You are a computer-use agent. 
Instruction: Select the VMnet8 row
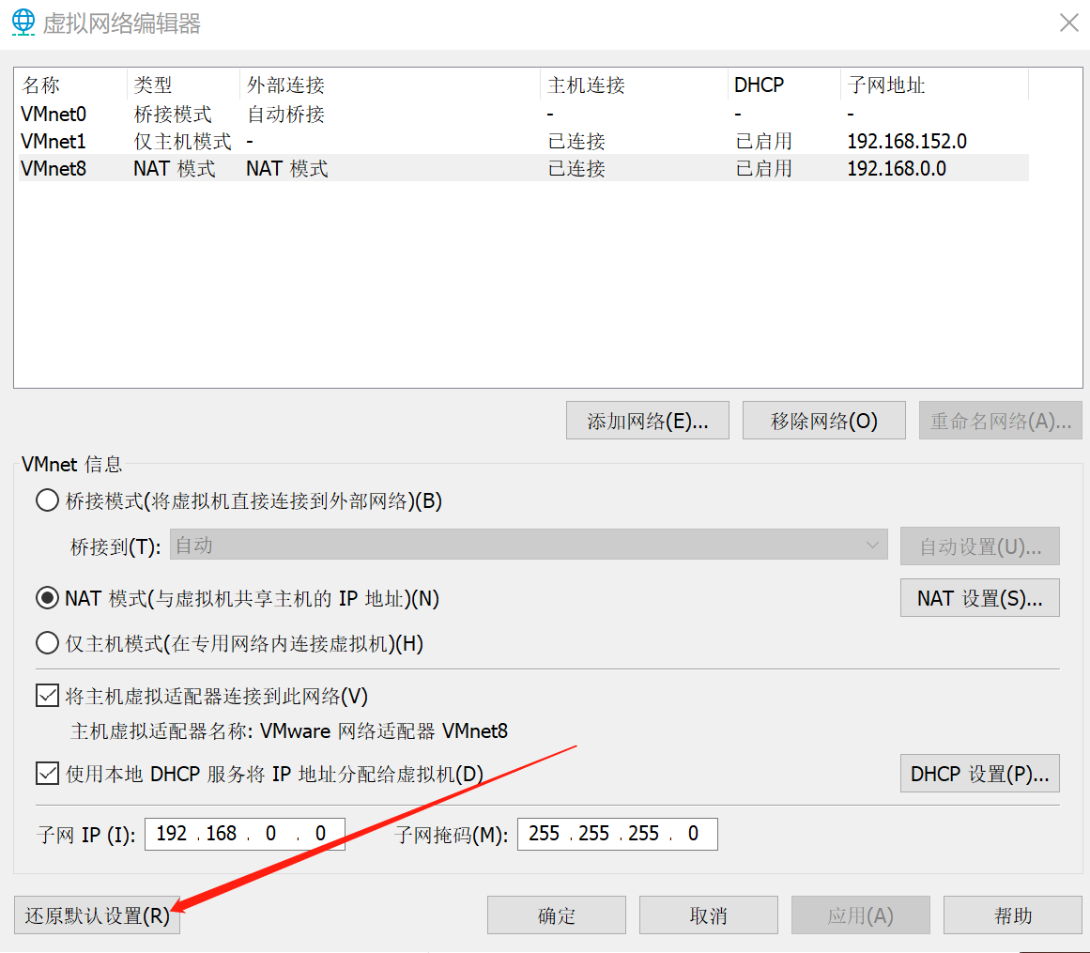(524, 168)
